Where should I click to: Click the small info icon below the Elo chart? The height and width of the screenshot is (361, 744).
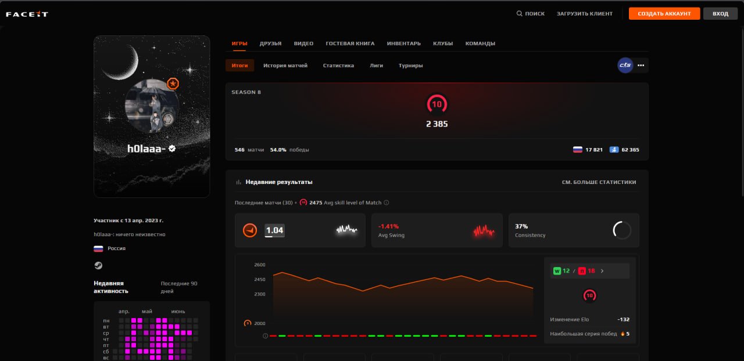[266, 335]
